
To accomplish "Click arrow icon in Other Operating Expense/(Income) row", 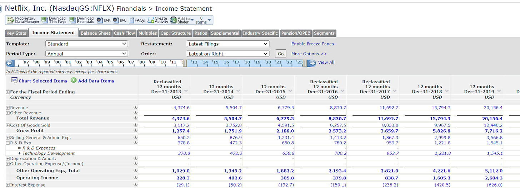I will tap(135, 164).
